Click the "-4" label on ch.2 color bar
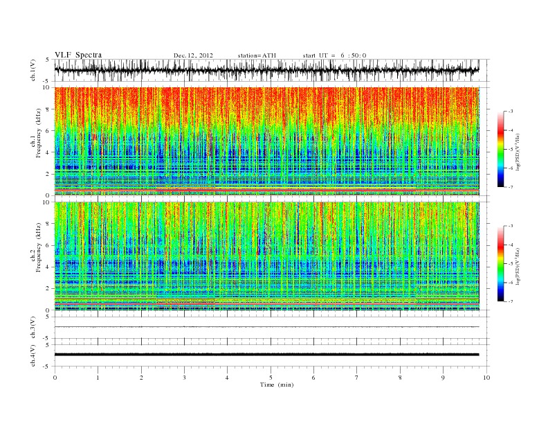 coord(511,245)
